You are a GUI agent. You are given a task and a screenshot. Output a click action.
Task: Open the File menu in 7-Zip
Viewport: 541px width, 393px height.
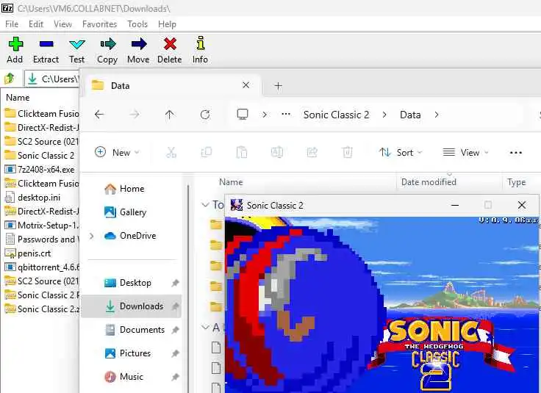point(12,24)
